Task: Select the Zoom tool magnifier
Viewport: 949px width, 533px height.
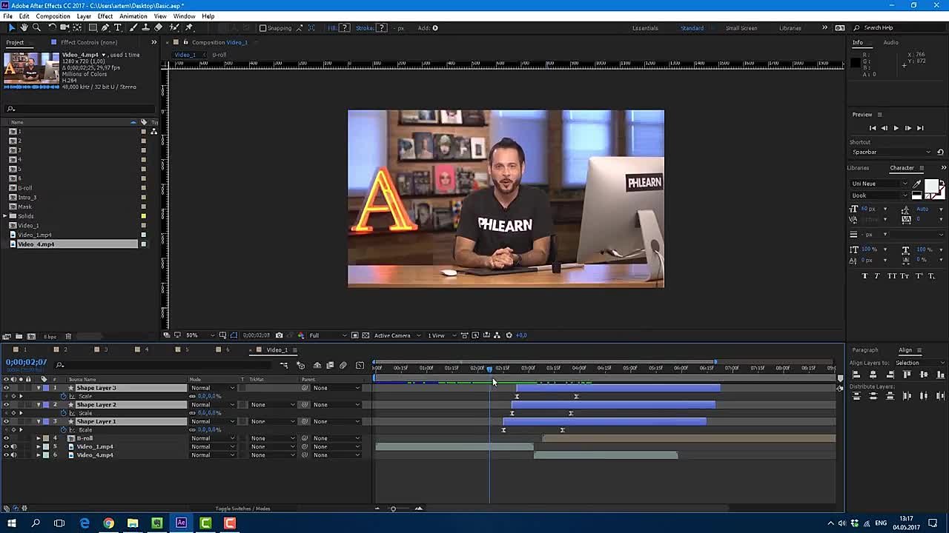Action: click(x=36, y=27)
